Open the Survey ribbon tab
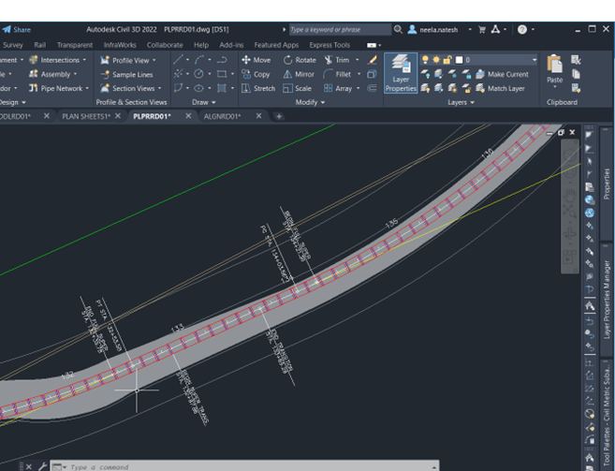 click(x=13, y=45)
